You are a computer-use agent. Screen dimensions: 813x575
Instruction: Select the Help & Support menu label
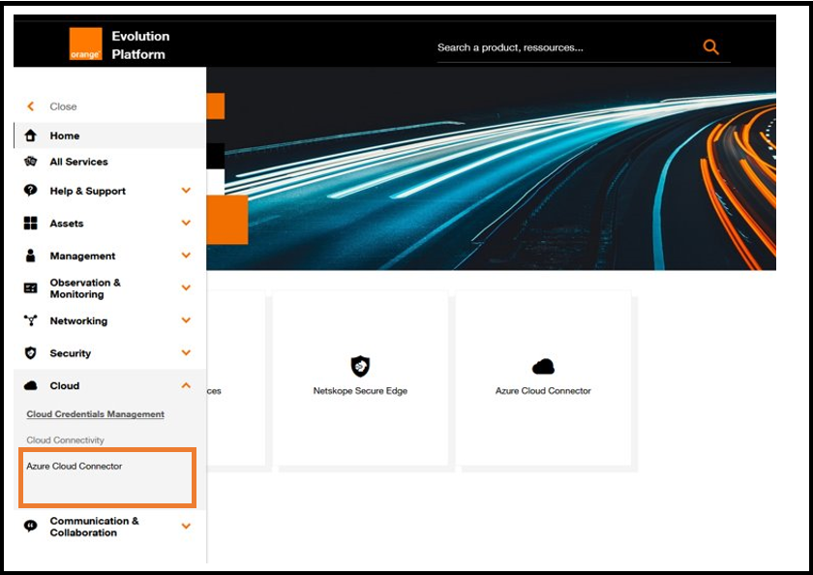pyautogui.click(x=88, y=191)
